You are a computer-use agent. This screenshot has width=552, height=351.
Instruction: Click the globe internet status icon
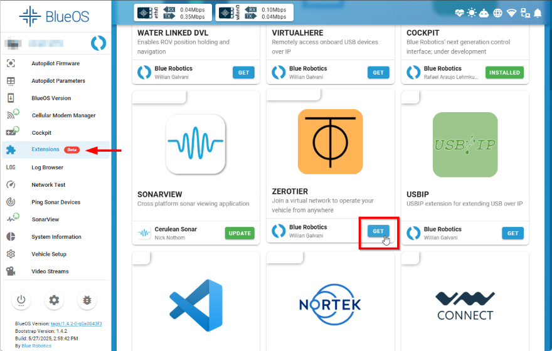pos(498,13)
